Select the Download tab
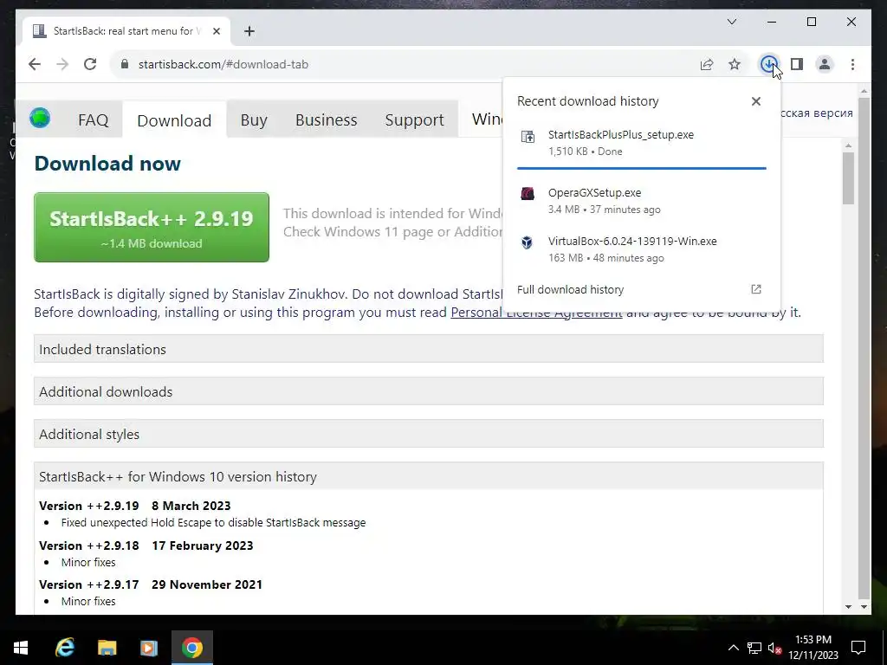The width and height of the screenshot is (887, 665). [174, 120]
